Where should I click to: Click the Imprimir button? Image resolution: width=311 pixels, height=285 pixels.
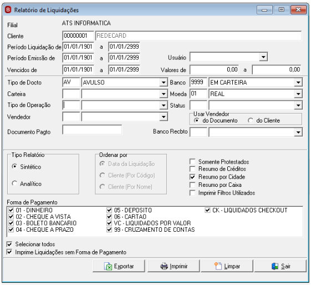174,266
